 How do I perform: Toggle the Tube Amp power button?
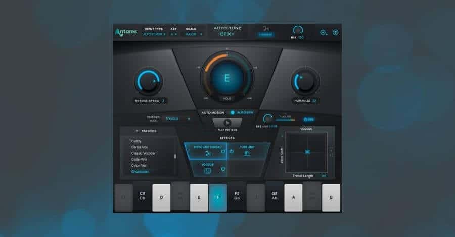(x=232, y=151)
